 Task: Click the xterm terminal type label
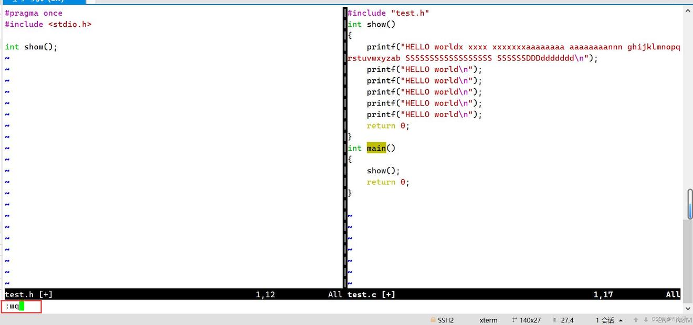[488, 320]
